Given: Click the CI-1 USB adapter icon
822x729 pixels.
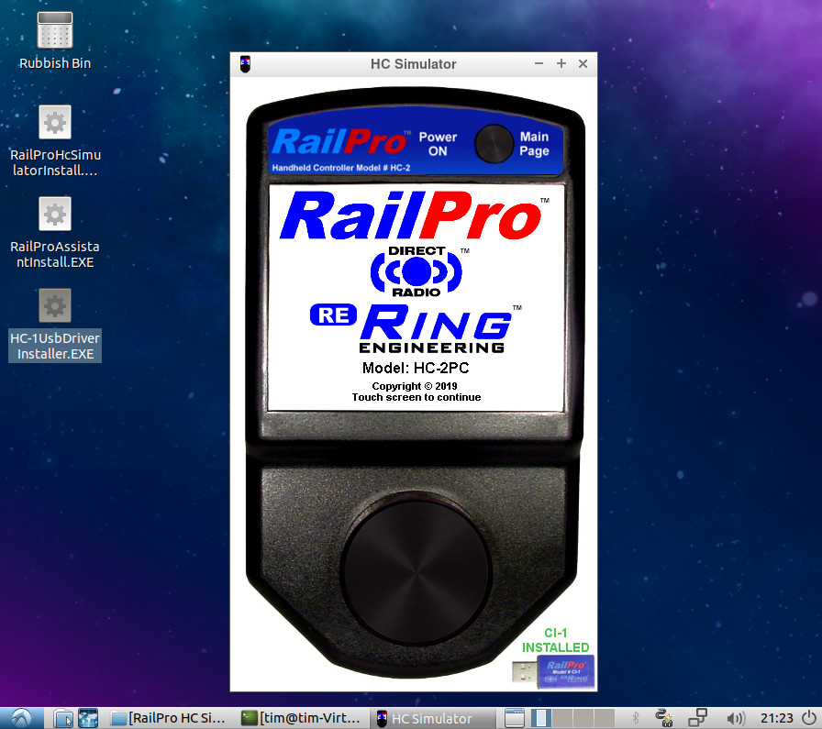Looking at the screenshot, I should click(556, 671).
